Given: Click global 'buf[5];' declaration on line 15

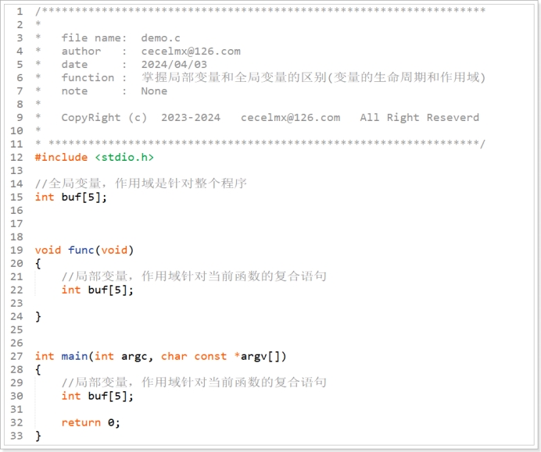Looking at the screenshot, I should click(x=84, y=197).
